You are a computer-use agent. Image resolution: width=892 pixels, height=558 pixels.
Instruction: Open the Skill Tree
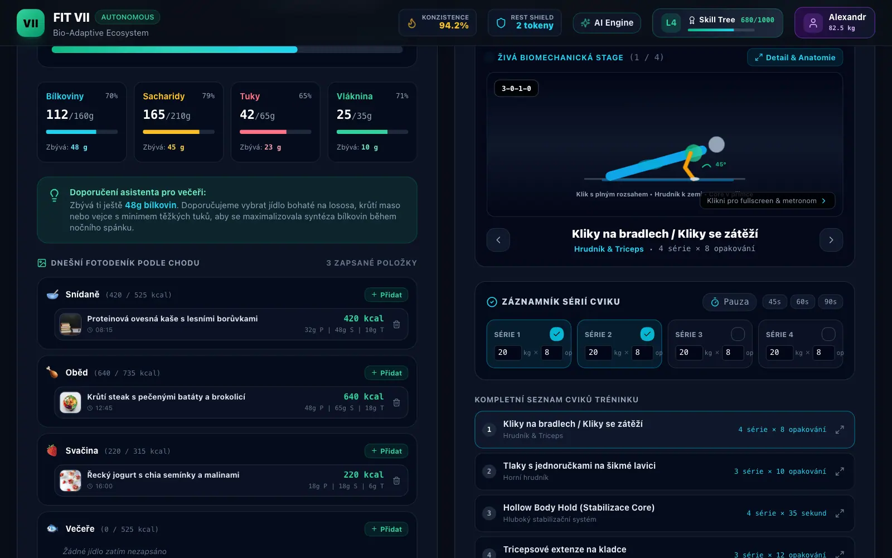[x=718, y=23]
